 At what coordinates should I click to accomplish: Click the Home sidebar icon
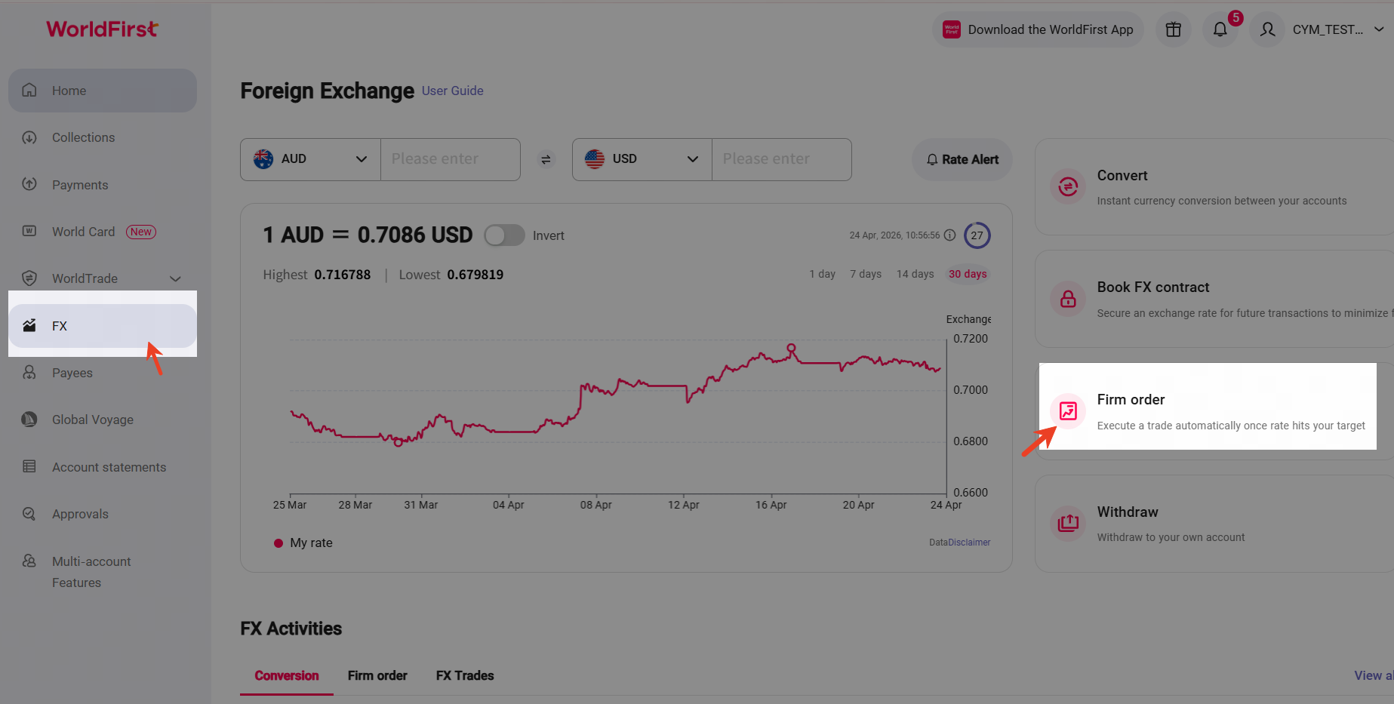tap(29, 91)
